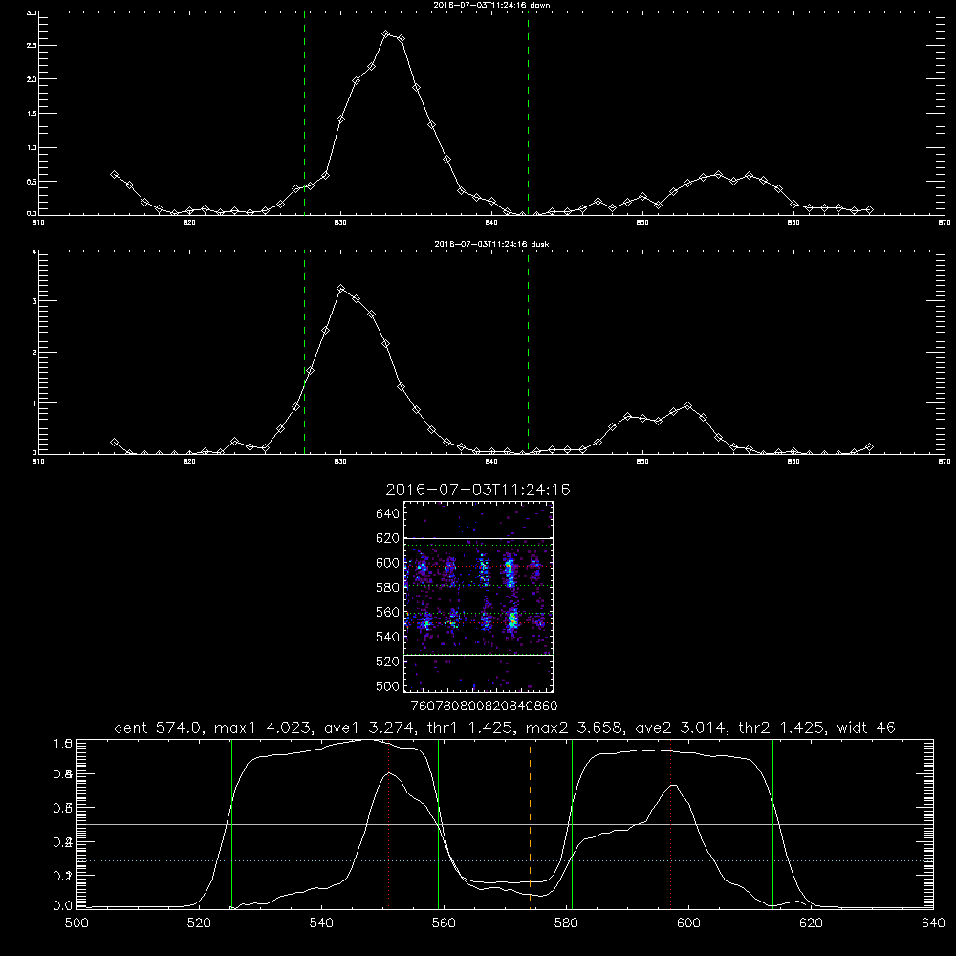Click the green solid line near 559 in bottom plot

pyautogui.click(x=439, y=823)
